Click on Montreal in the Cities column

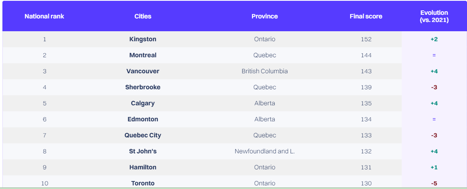143,55
